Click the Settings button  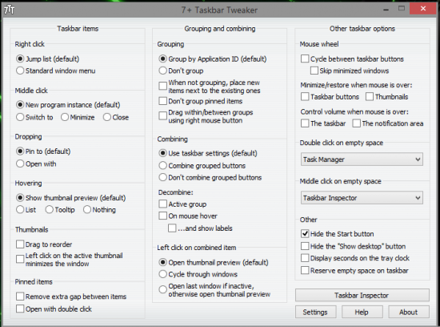(315, 312)
